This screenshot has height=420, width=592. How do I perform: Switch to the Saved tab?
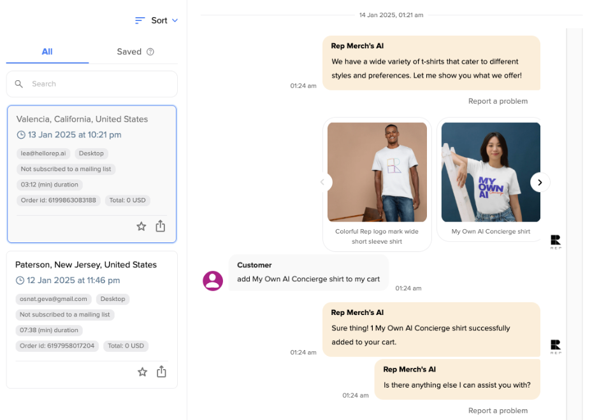pos(129,52)
